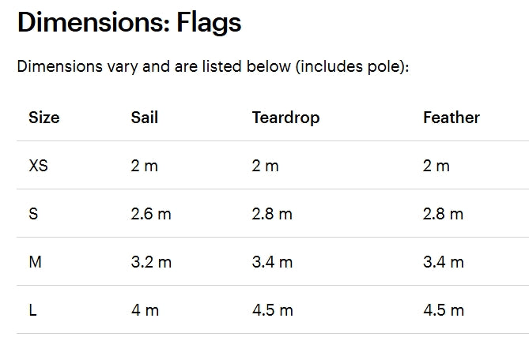
Task: Click the Sail value for XS size
Action: pos(145,166)
